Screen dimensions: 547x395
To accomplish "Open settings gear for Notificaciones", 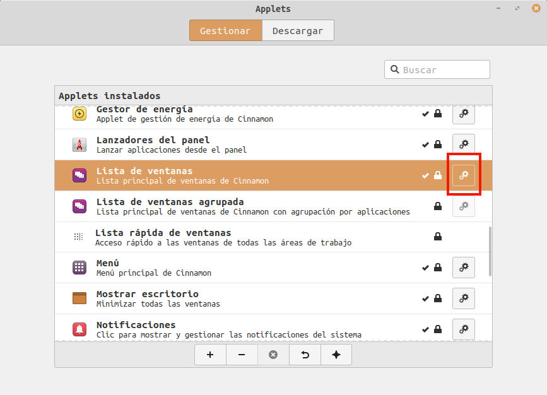I will pos(463,329).
